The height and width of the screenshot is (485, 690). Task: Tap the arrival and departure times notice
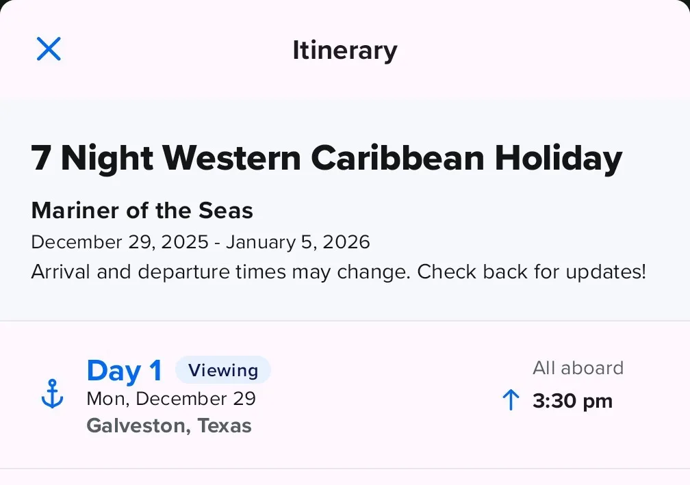pos(338,272)
